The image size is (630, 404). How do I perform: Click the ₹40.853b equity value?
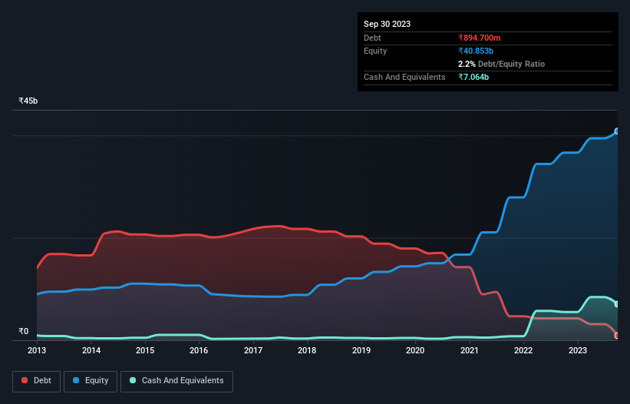click(476, 51)
